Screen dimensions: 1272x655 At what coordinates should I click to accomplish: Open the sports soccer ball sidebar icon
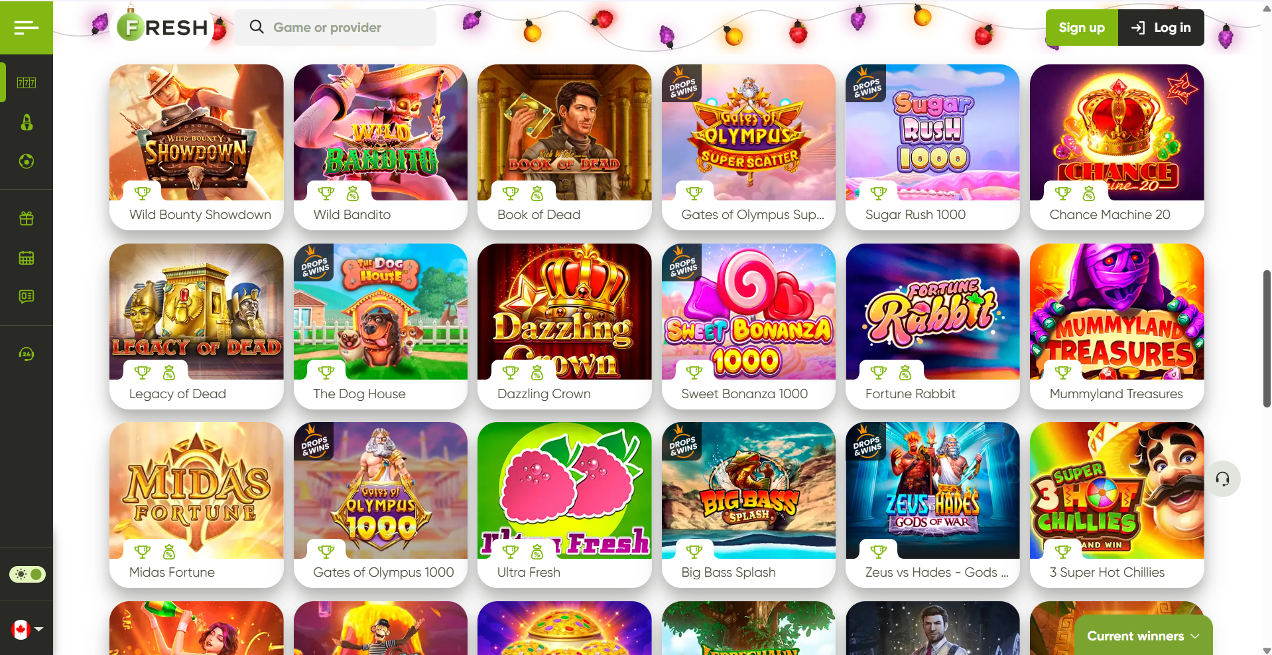pyautogui.click(x=27, y=161)
